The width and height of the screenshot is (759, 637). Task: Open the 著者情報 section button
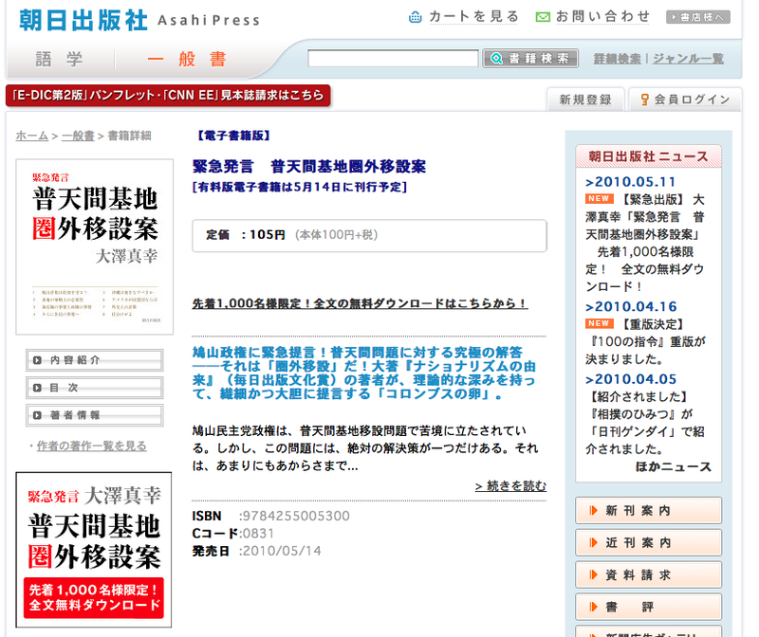tap(94, 415)
